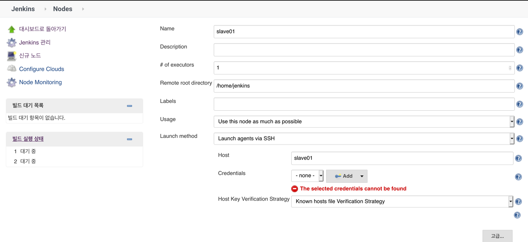
Task: Go to Jenkins breadcrumb
Action: coord(23,9)
